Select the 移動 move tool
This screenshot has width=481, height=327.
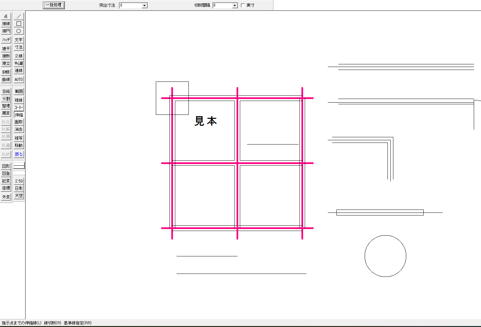[19, 145]
